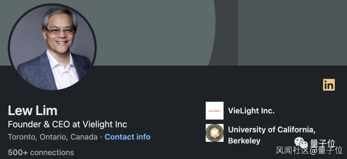Click the WeChat watermark icon

301,143
